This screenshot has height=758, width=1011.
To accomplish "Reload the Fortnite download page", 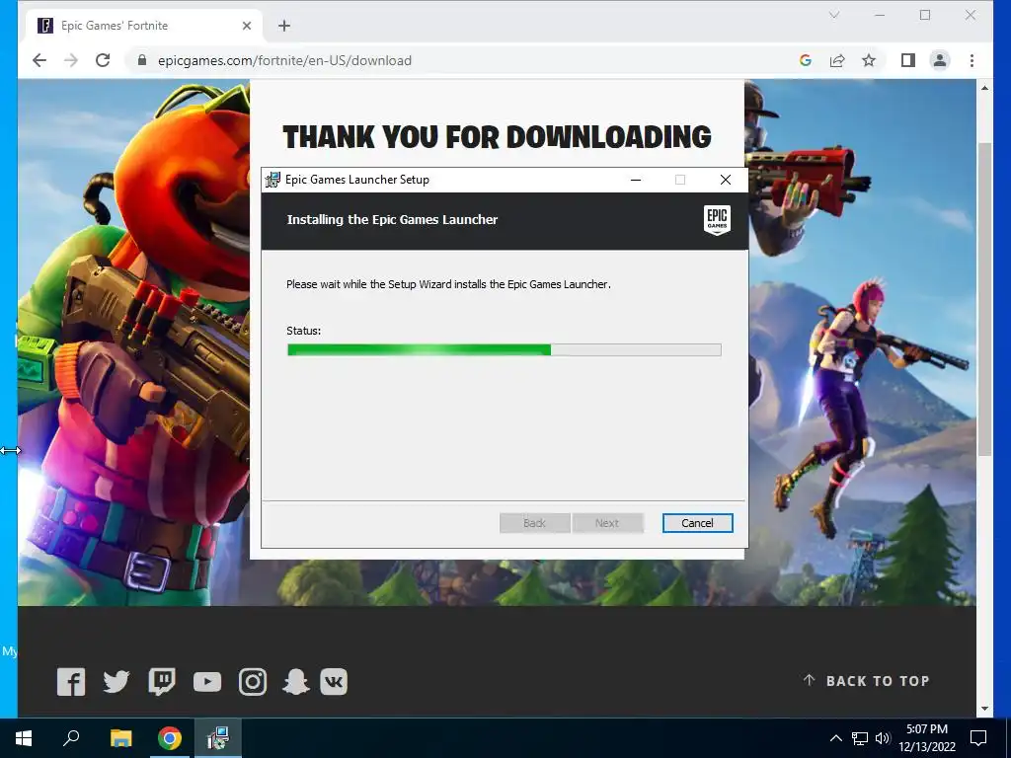I will coord(103,60).
